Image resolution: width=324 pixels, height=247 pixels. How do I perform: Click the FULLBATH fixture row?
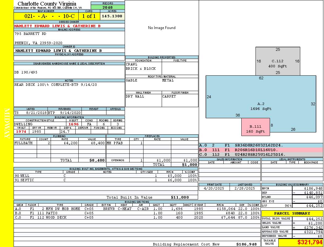tap(60, 143)
